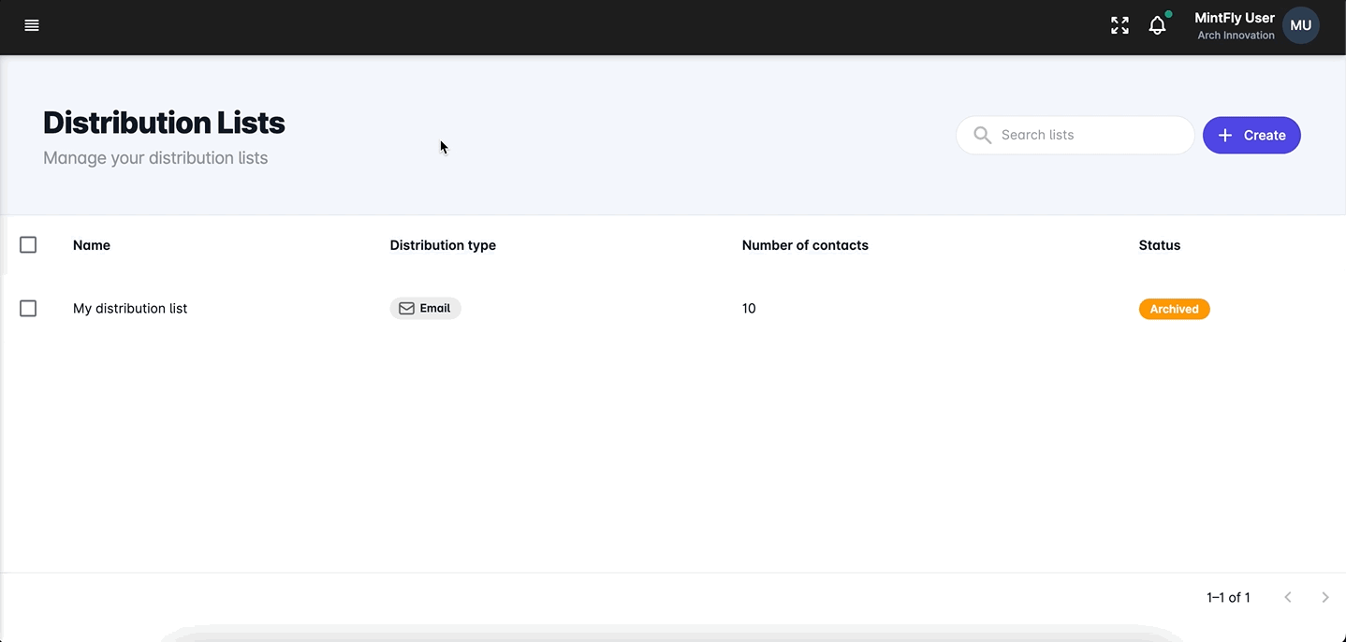
Task: Select the My distribution list checkbox
Action: [x=28, y=308]
